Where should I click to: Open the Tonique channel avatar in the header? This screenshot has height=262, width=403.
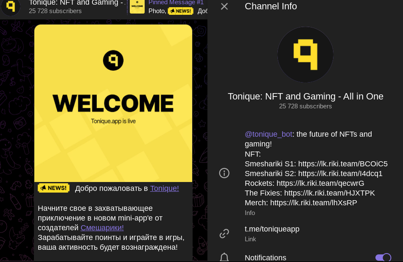click(11, 7)
